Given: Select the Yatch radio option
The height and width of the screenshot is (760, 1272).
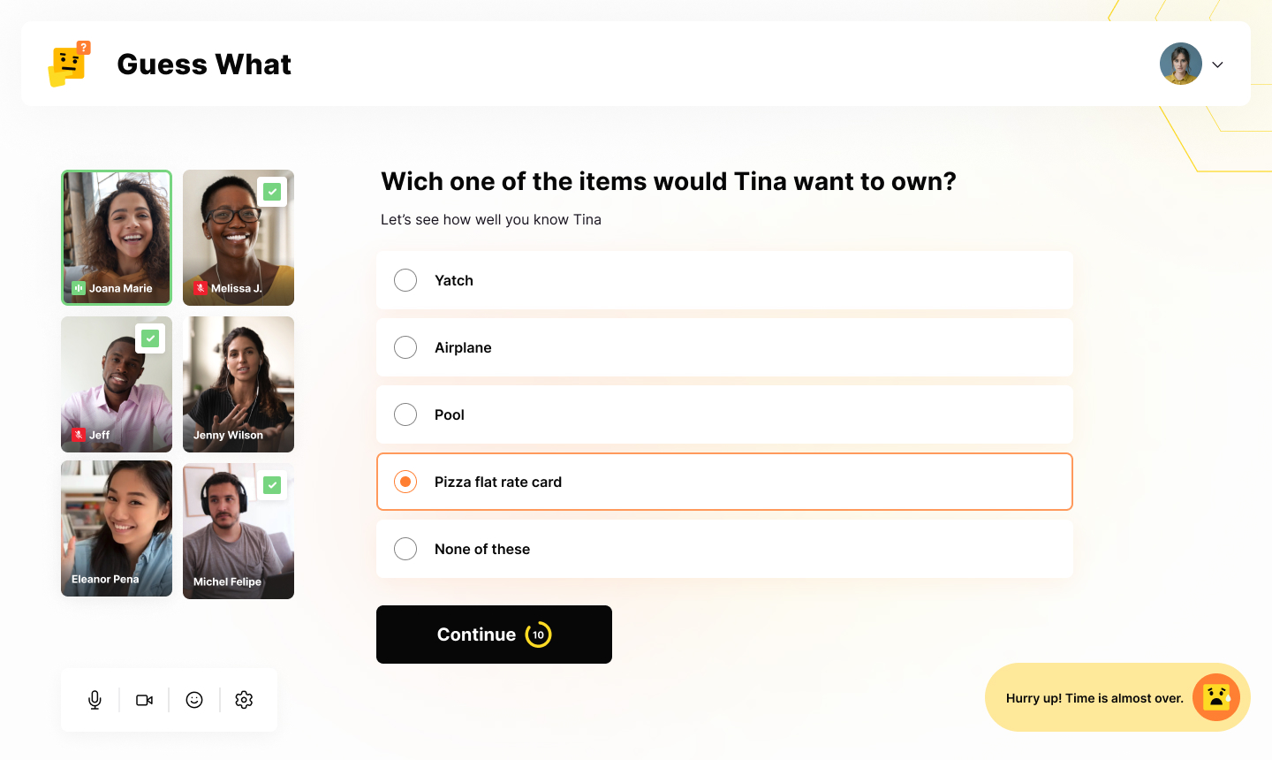Looking at the screenshot, I should click(x=405, y=280).
